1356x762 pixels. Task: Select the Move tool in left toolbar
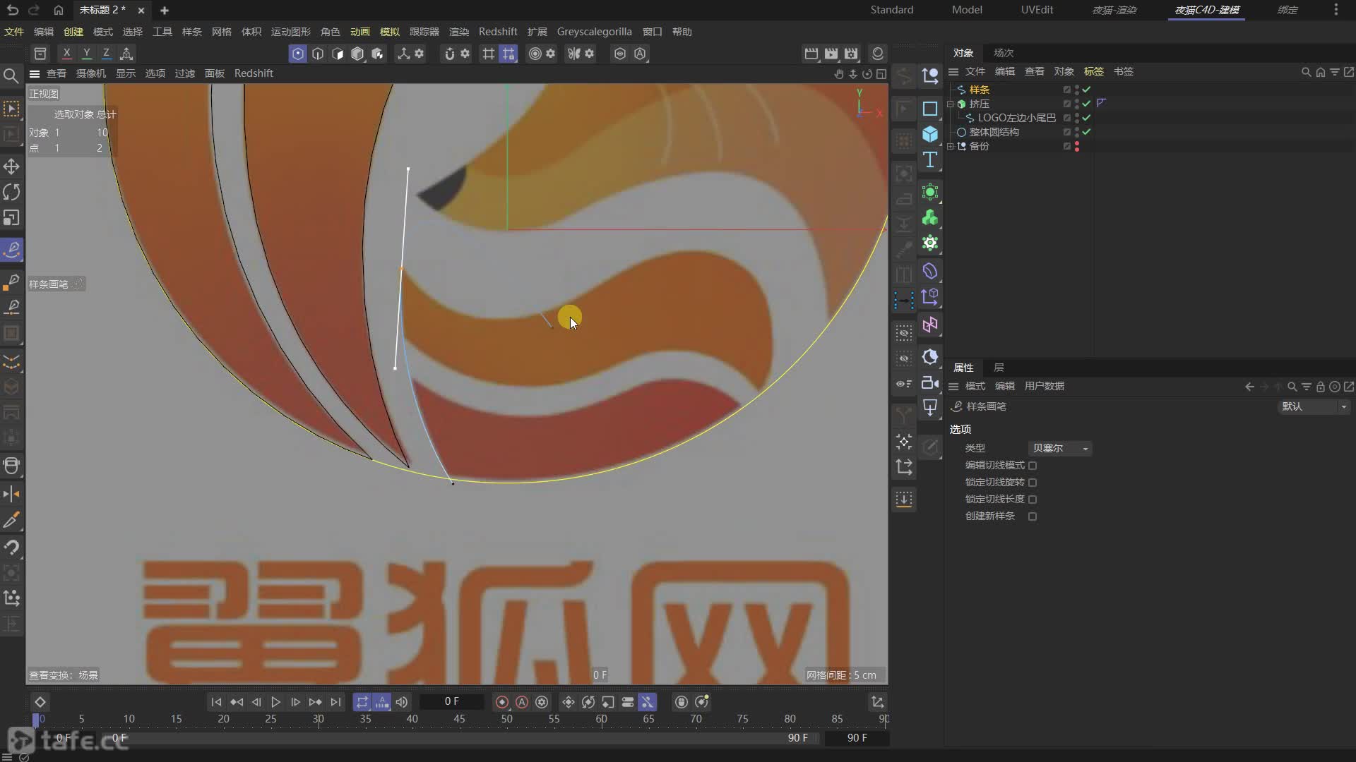(x=11, y=167)
